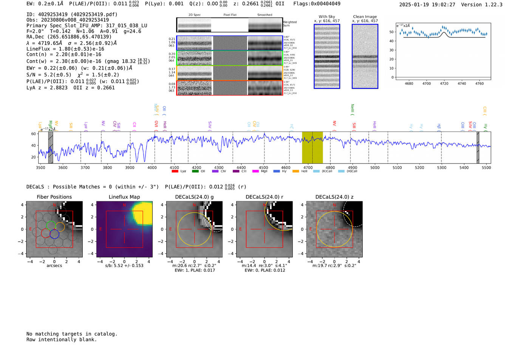Click the blue fiber circle in Fiber Positions
Screen dimensions: 529x360
(x=54, y=234)
